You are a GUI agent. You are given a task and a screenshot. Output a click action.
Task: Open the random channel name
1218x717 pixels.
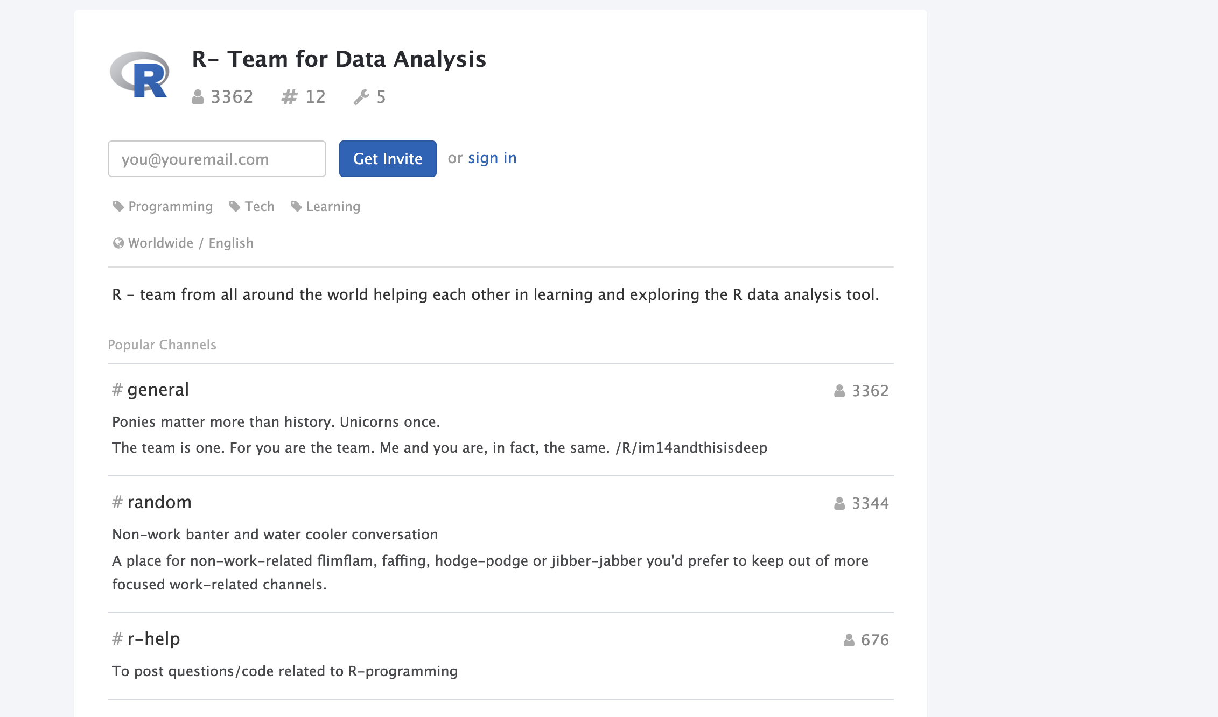[x=159, y=502]
